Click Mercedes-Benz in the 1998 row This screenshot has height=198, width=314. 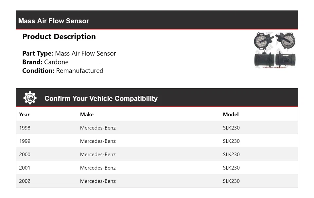click(x=98, y=128)
